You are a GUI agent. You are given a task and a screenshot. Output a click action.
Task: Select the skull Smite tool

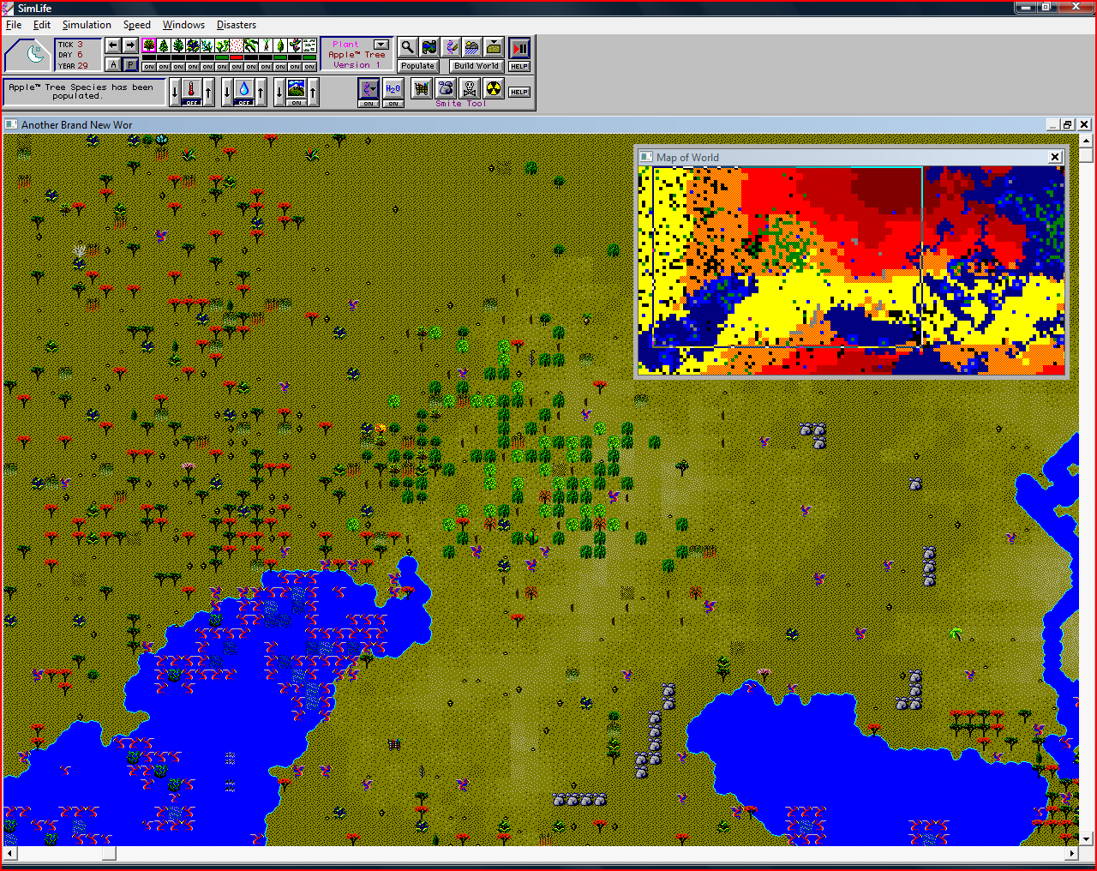[x=470, y=88]
